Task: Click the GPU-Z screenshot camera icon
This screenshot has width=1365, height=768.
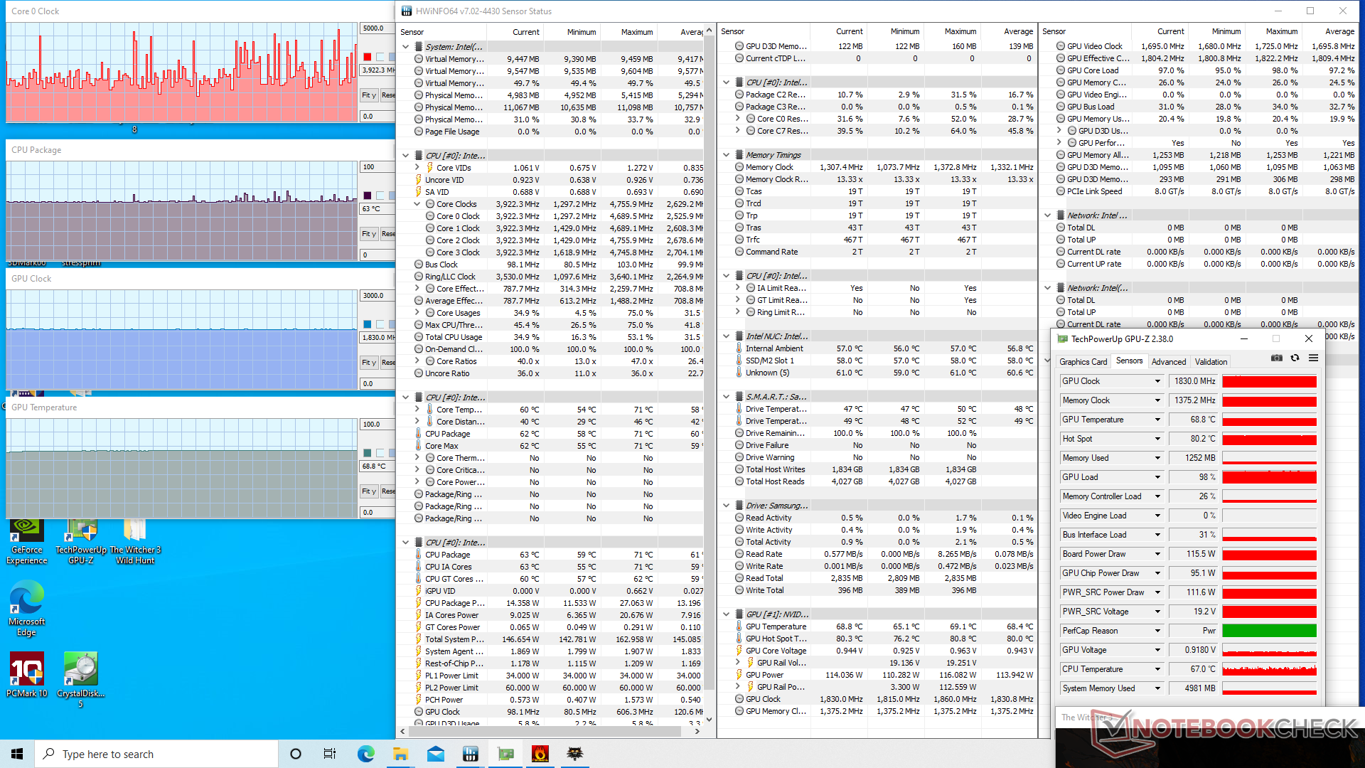Action: 1277,358
